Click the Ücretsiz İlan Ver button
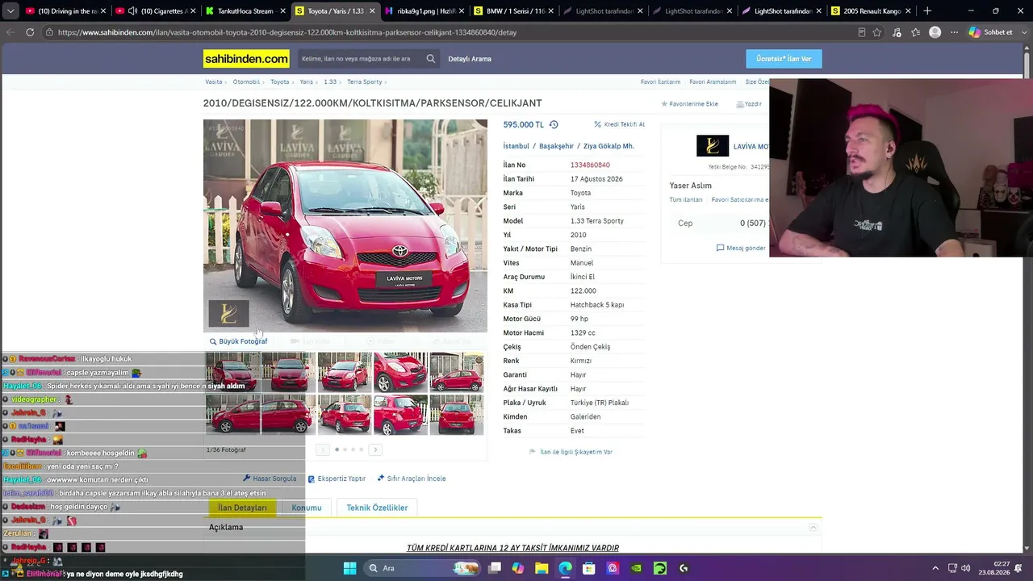 pyautogui.click(x=784, y=59)
